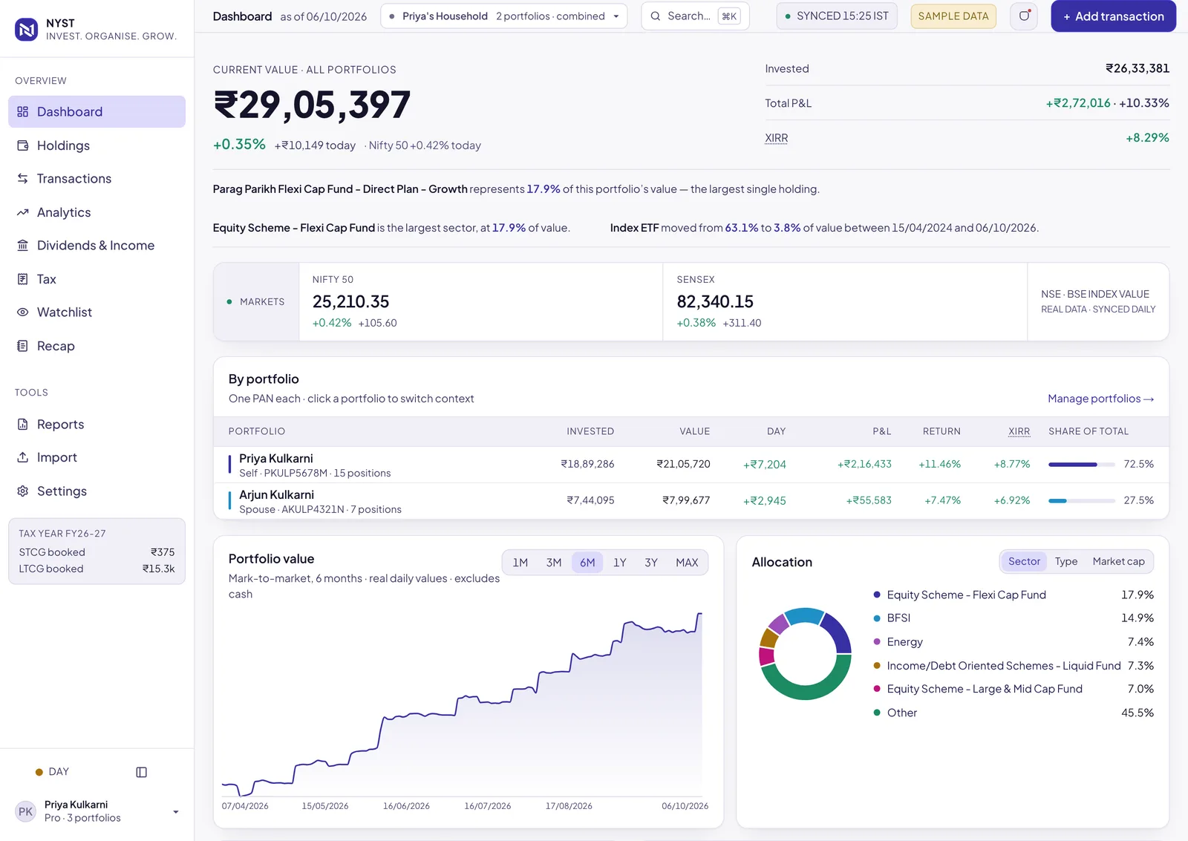Viewport: 1188px width, 841px height.
Task: Open Priya's Household portfolio dropdown
Action: [x=504, y=16]
